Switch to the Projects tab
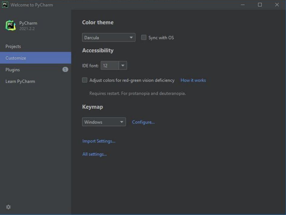Screen dimensions: 286x215 pos(14,46)
